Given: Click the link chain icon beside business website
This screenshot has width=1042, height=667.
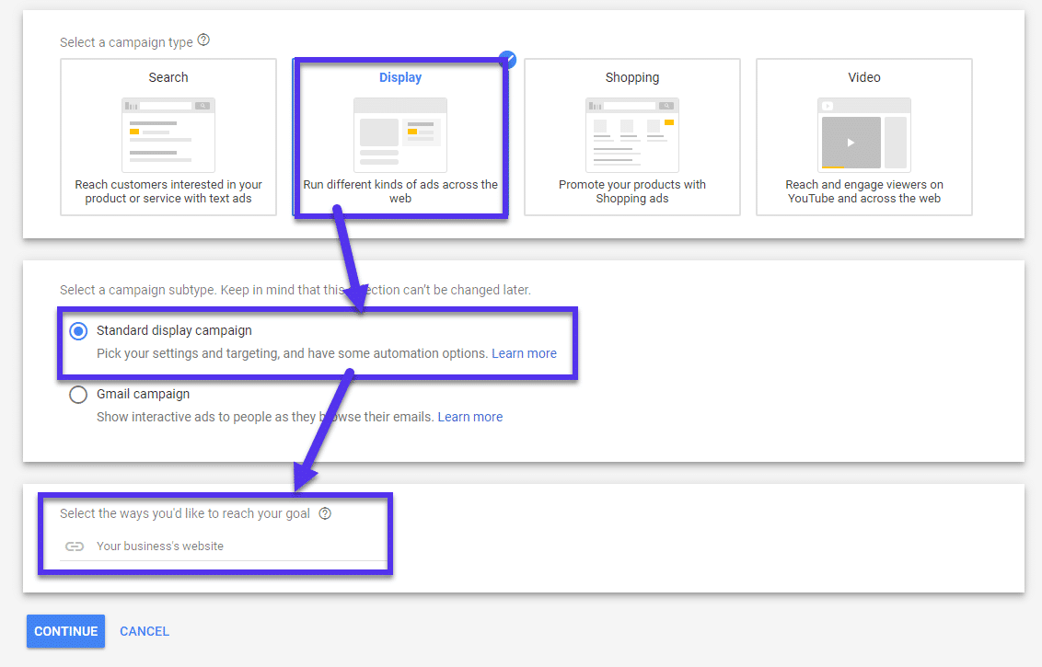Looking at the screenshot, I should (75, 546).
